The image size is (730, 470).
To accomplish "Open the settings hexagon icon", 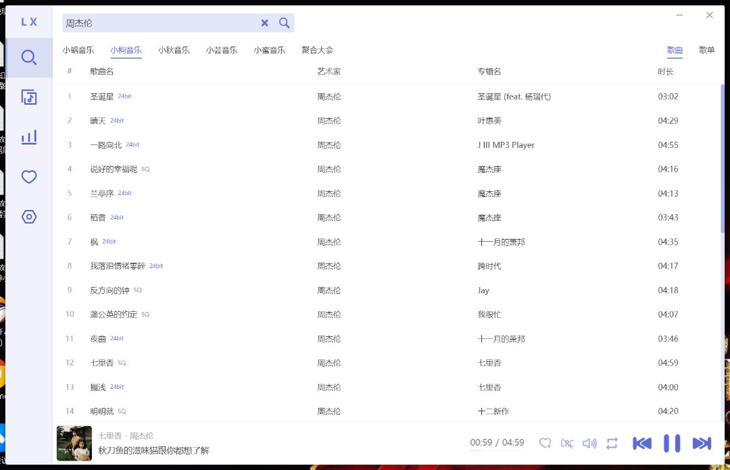I will coord(28,217).
